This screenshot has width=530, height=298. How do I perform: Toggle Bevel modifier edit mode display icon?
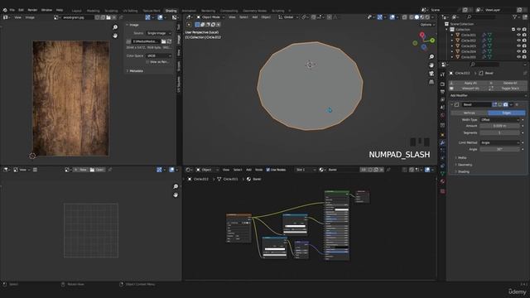494,105
